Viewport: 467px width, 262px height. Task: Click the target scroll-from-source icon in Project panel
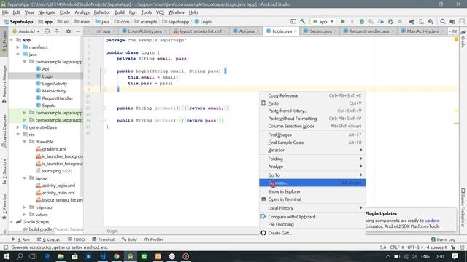pos(47,31)
